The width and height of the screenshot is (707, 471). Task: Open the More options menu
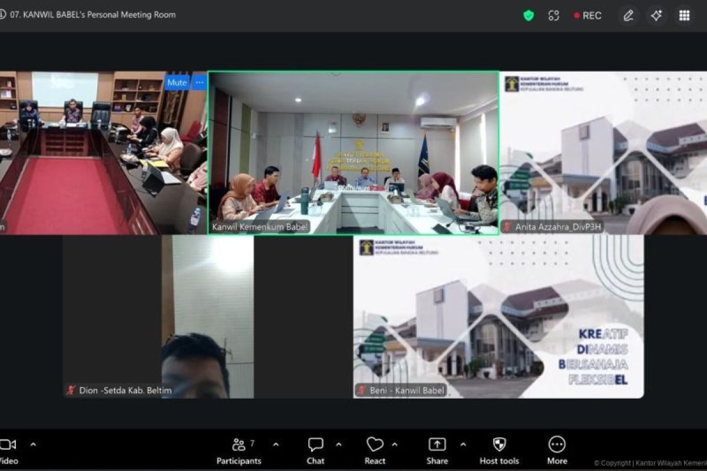pyautogui.click(x=557, y=451)
